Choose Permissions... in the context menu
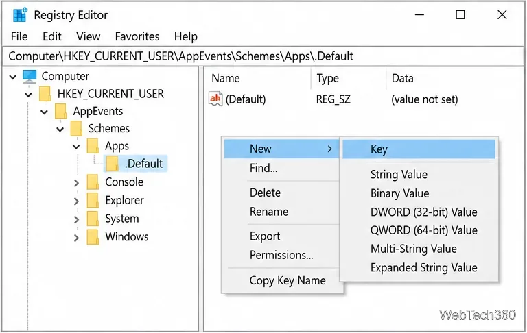 pos(281,255)
